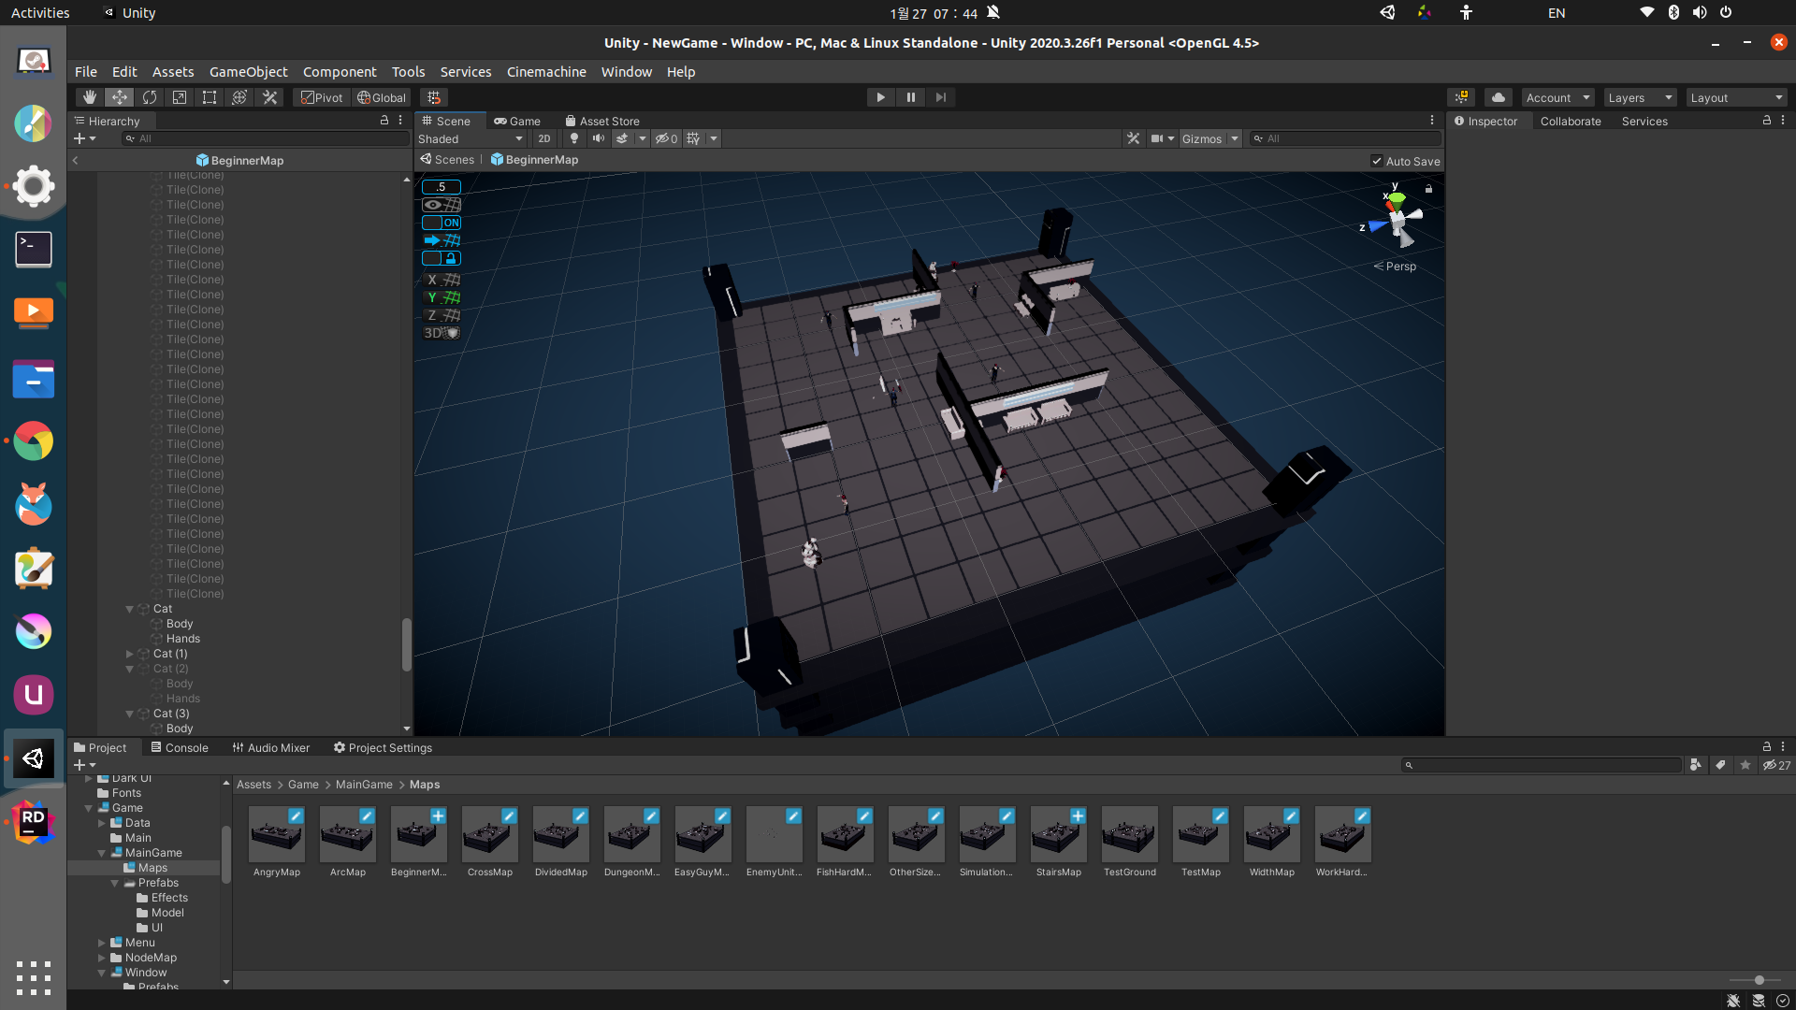Select the Hand tool in Unity toolbar
Screen dimensions: 1796x1010
click(89, 97)
